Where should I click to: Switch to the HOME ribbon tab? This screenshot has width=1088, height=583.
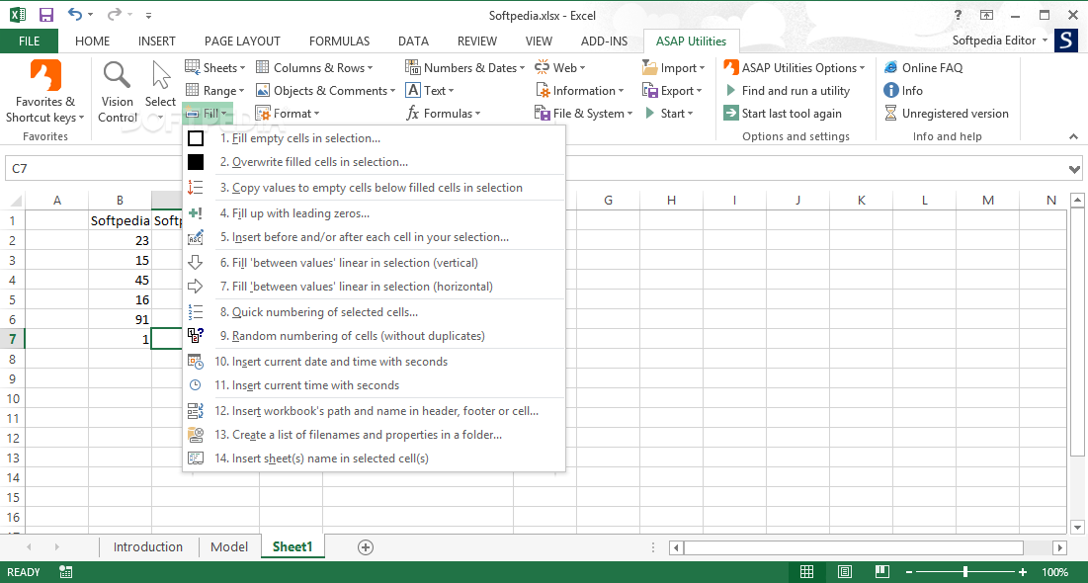(x=92, y=41)
